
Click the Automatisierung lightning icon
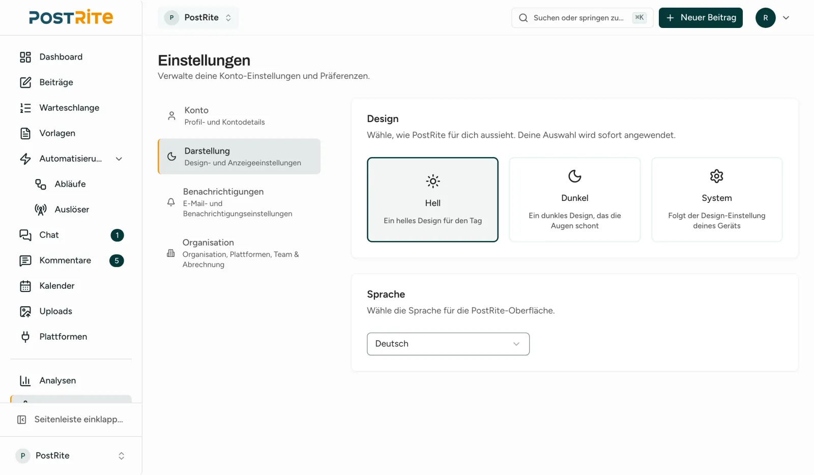point(25,159)
